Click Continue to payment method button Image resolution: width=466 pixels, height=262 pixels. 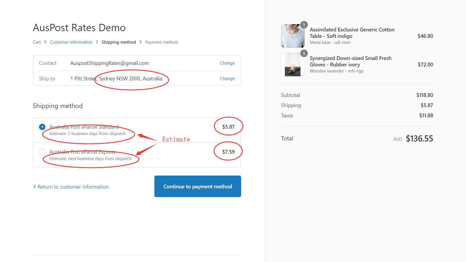click(x=198, y=186)
